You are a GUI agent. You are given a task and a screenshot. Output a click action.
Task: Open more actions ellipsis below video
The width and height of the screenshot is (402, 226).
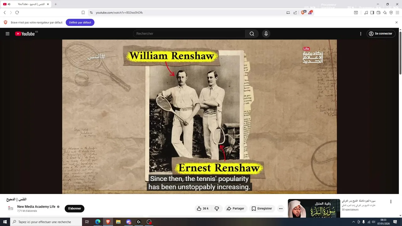point(281,208)
